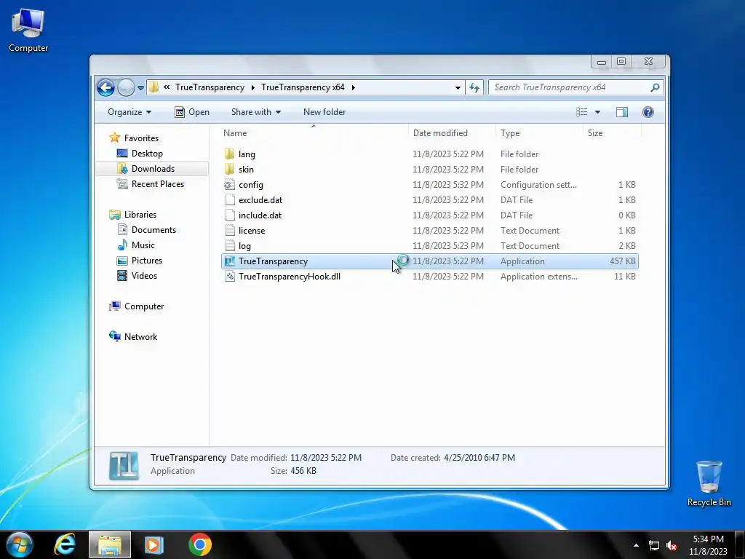Open the Organize menu

130,112
